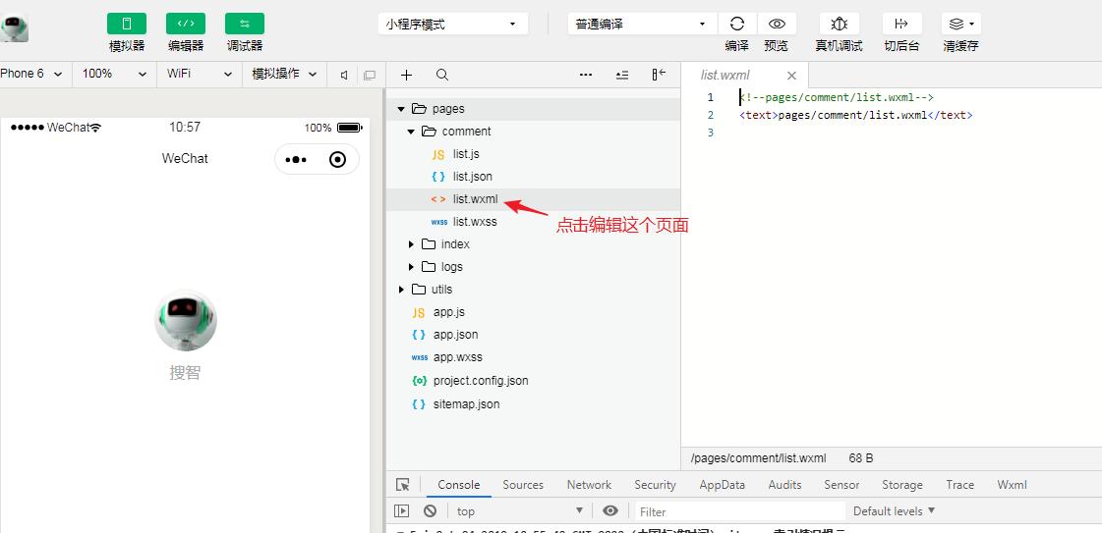The width and height of the screenshot is (1102, 533).
Task: Mute the simulator sound speaker icon
Action: 344,75
